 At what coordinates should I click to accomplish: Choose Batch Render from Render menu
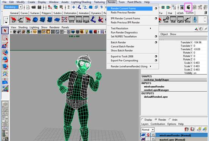click(118, 42)
